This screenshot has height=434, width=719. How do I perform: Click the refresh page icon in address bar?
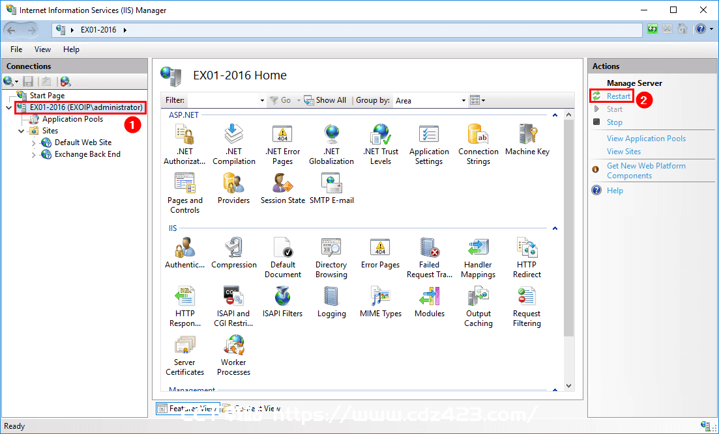point(652,29)
